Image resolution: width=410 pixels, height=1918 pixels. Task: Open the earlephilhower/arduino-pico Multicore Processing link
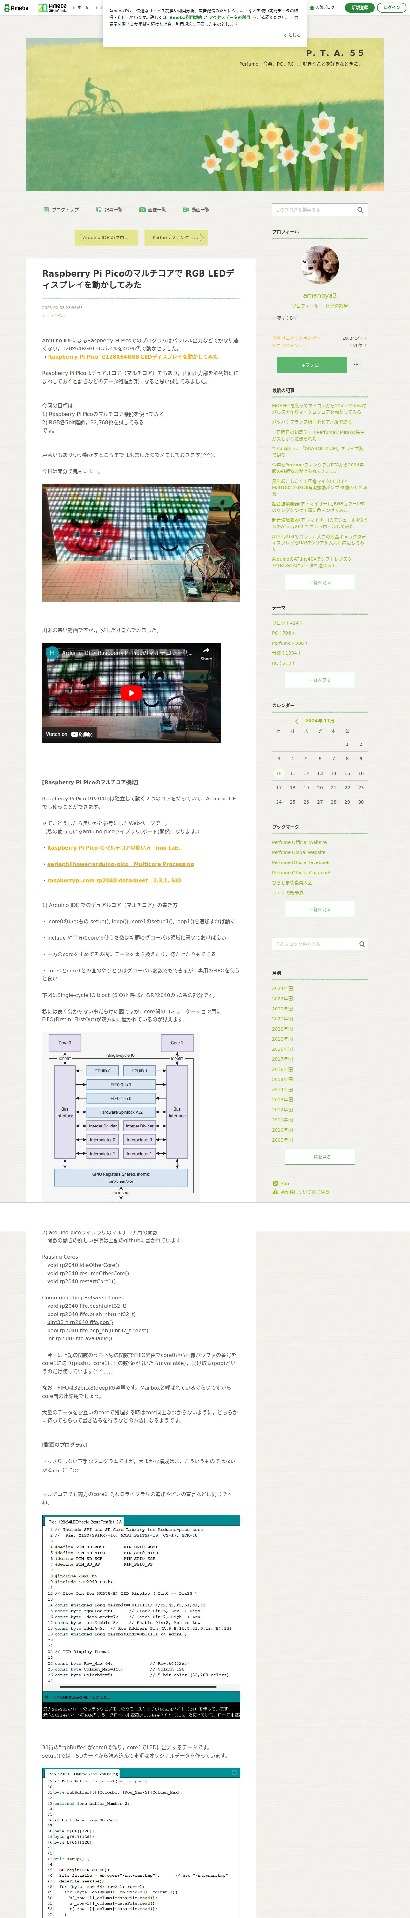click(121, 864)
